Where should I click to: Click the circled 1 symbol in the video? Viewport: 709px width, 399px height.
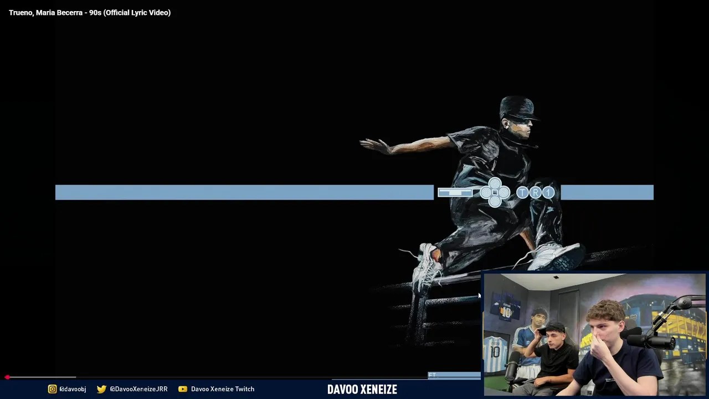coord(548,192)
